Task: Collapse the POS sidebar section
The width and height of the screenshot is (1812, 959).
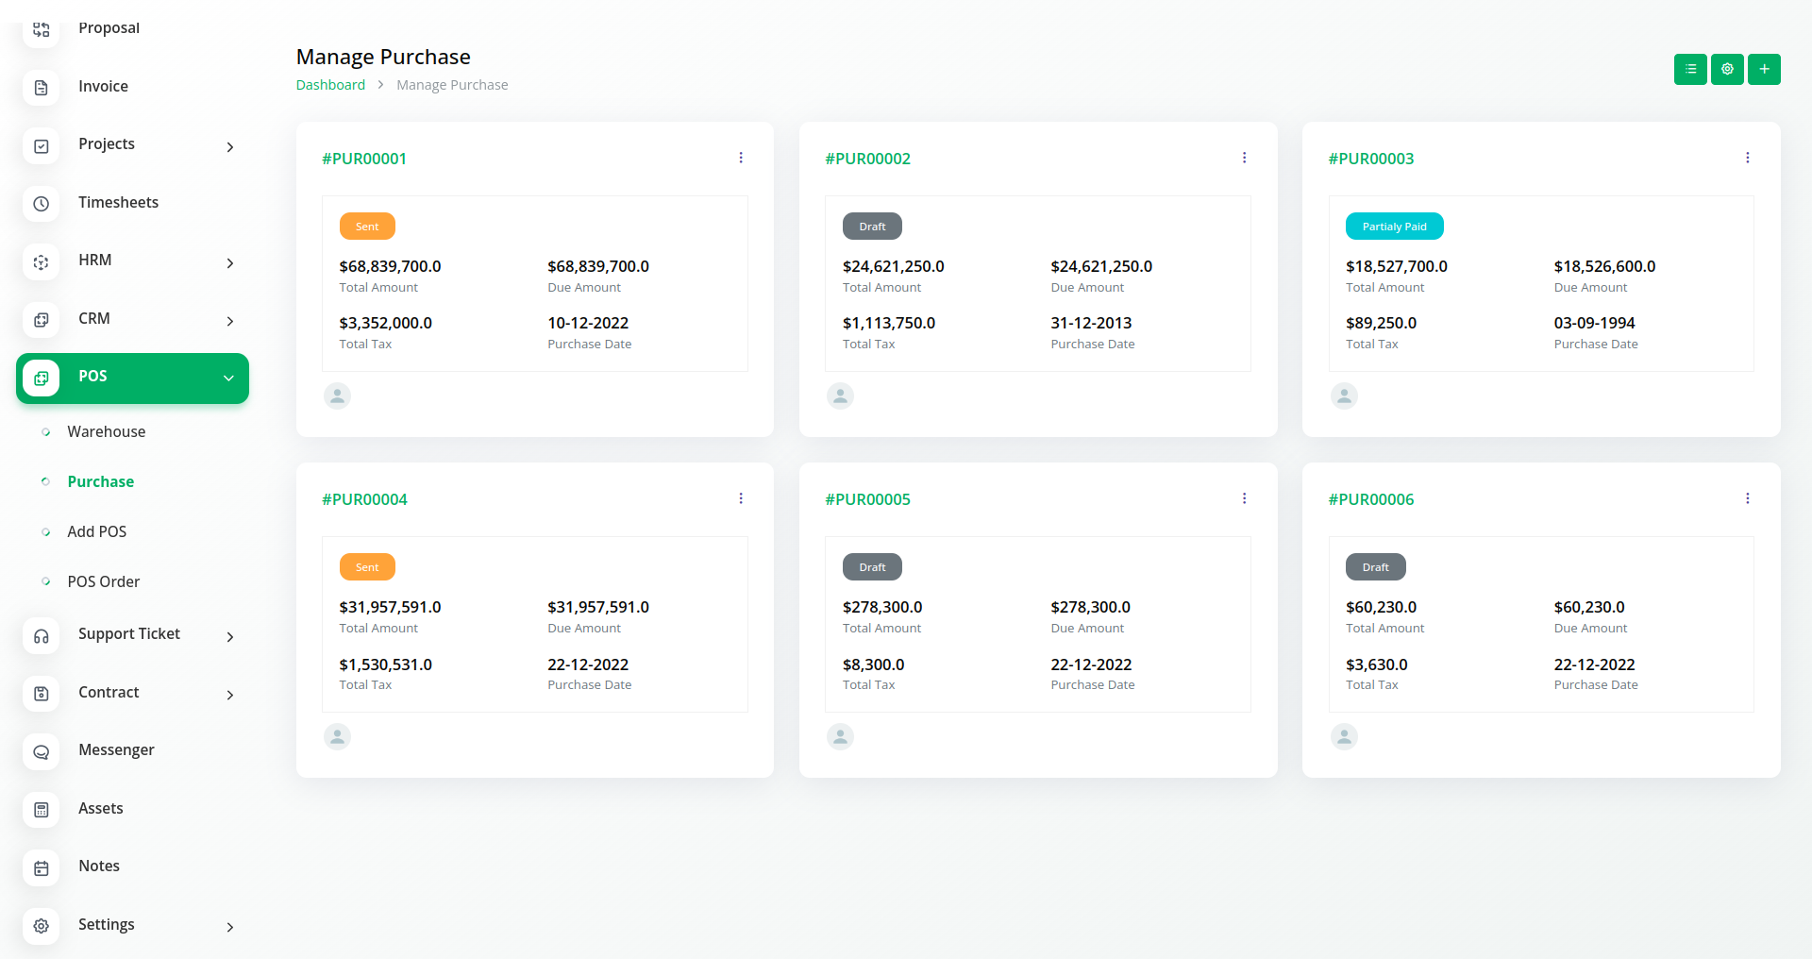Action: (227, 378)
